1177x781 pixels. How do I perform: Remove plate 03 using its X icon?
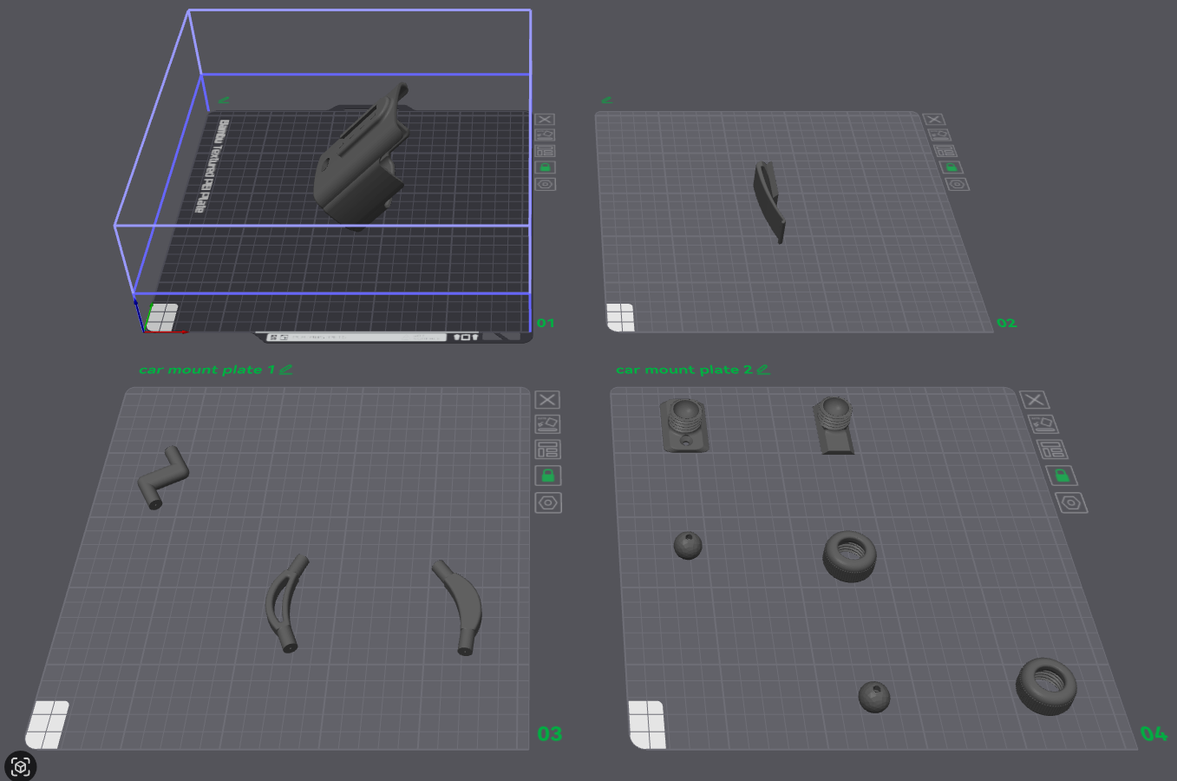click(547, 400)
